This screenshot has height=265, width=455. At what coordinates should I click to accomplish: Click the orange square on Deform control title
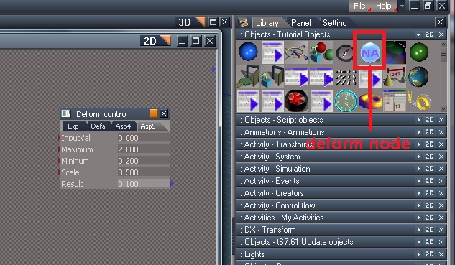[x=154, y=113]
